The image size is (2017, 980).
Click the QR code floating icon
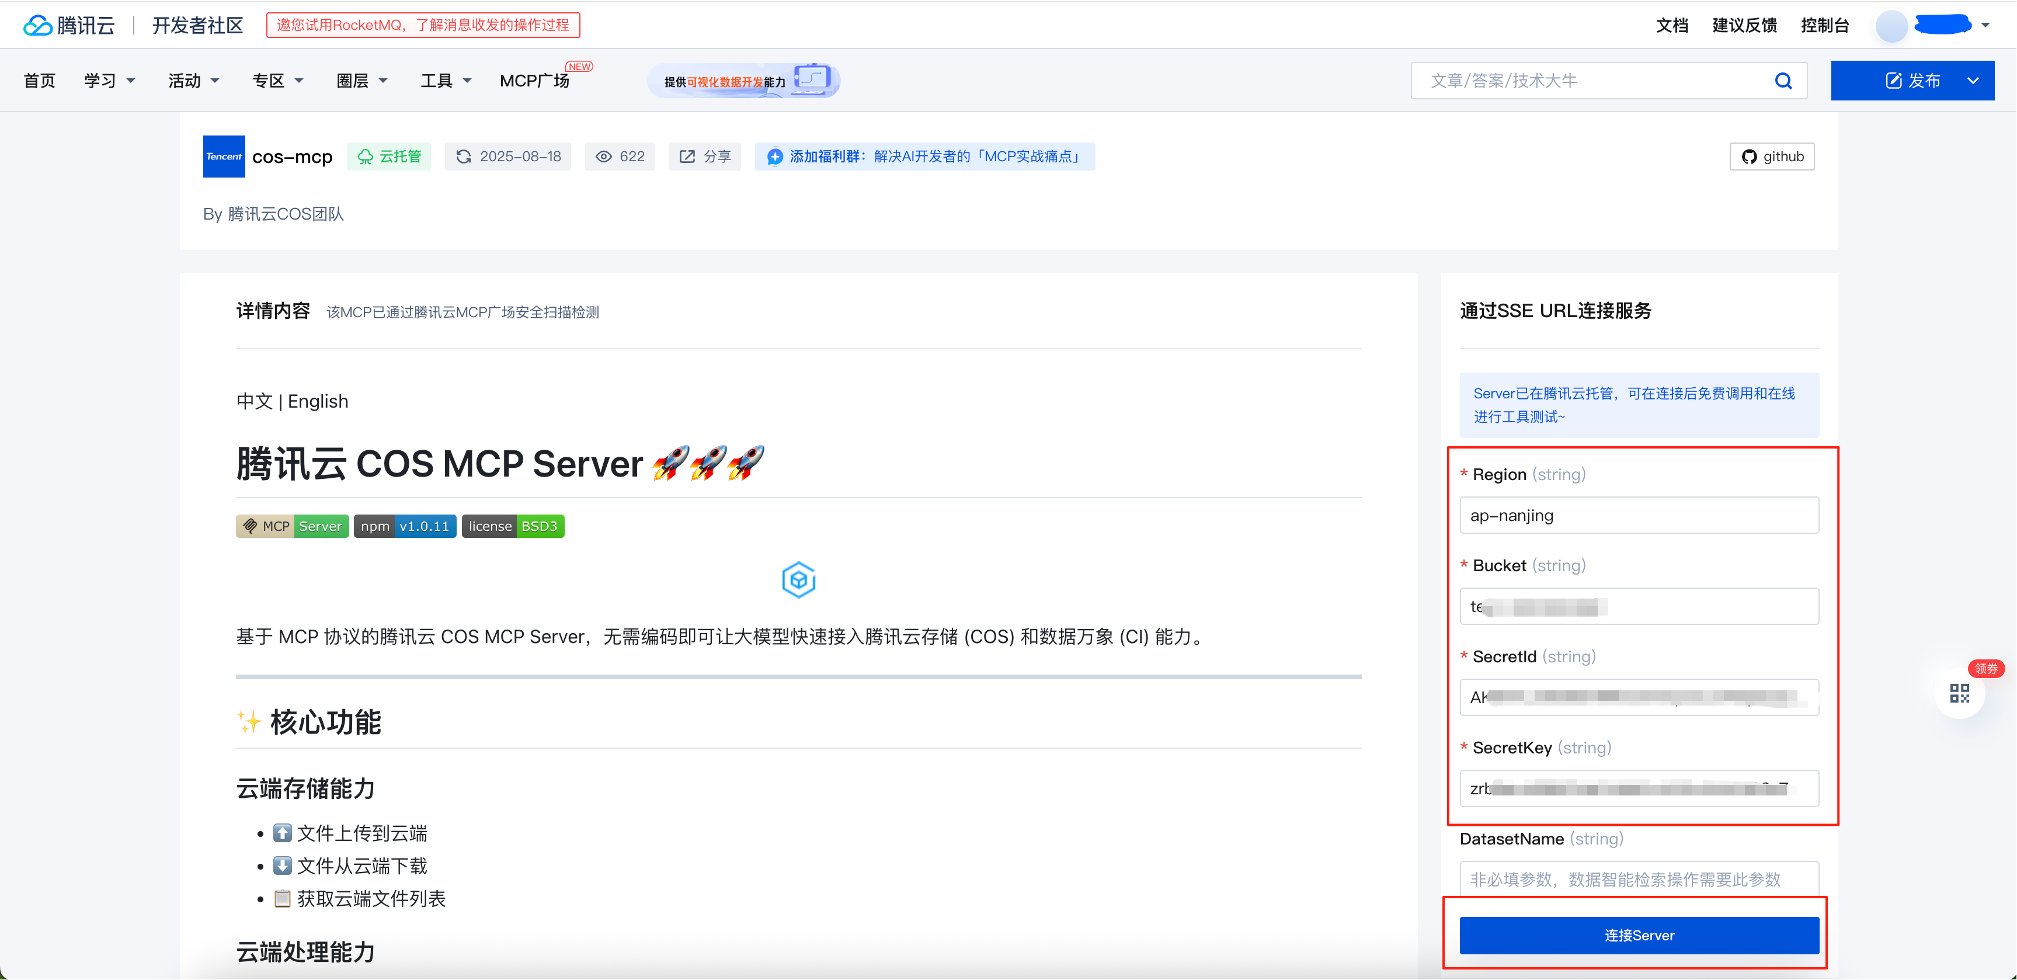[1959, 693]
